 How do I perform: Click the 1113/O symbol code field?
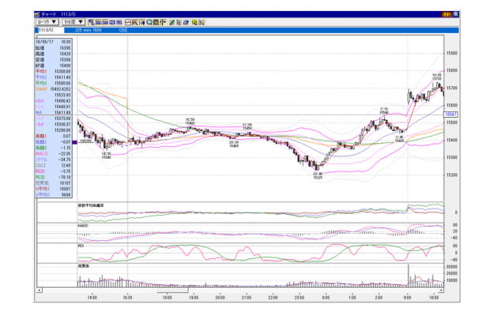coord(50,30)
